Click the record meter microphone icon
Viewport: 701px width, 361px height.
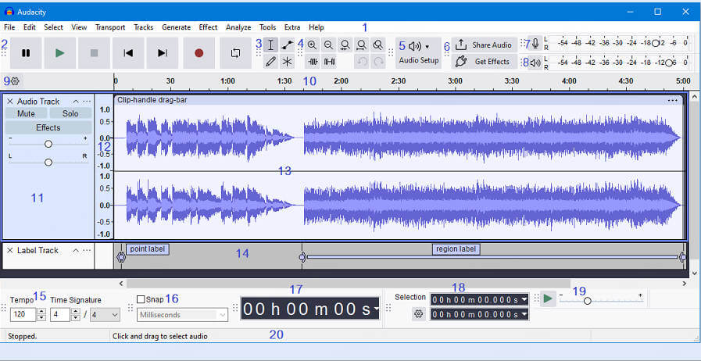tap(535, 44)
